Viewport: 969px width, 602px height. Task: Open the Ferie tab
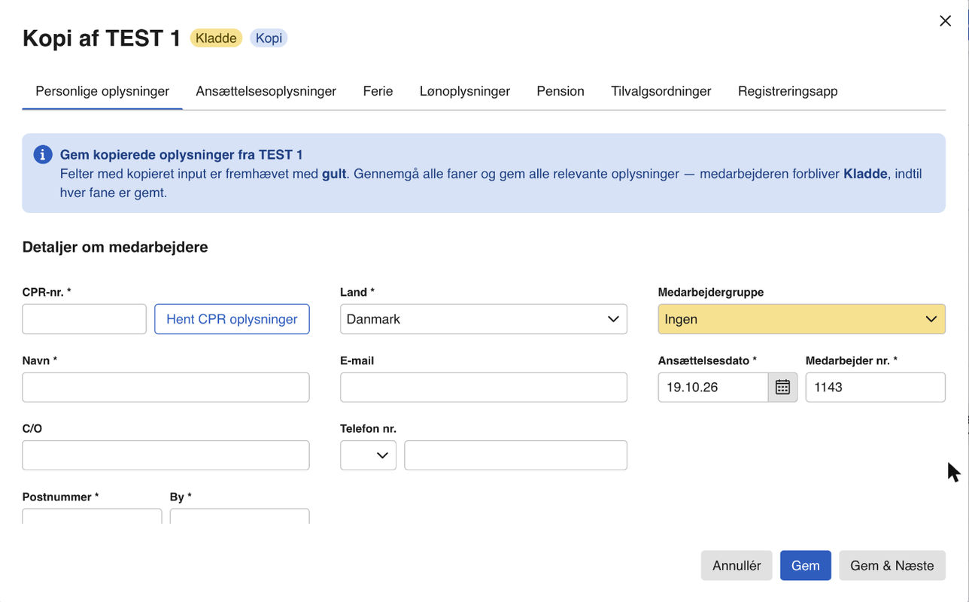(x=378, y=91)
